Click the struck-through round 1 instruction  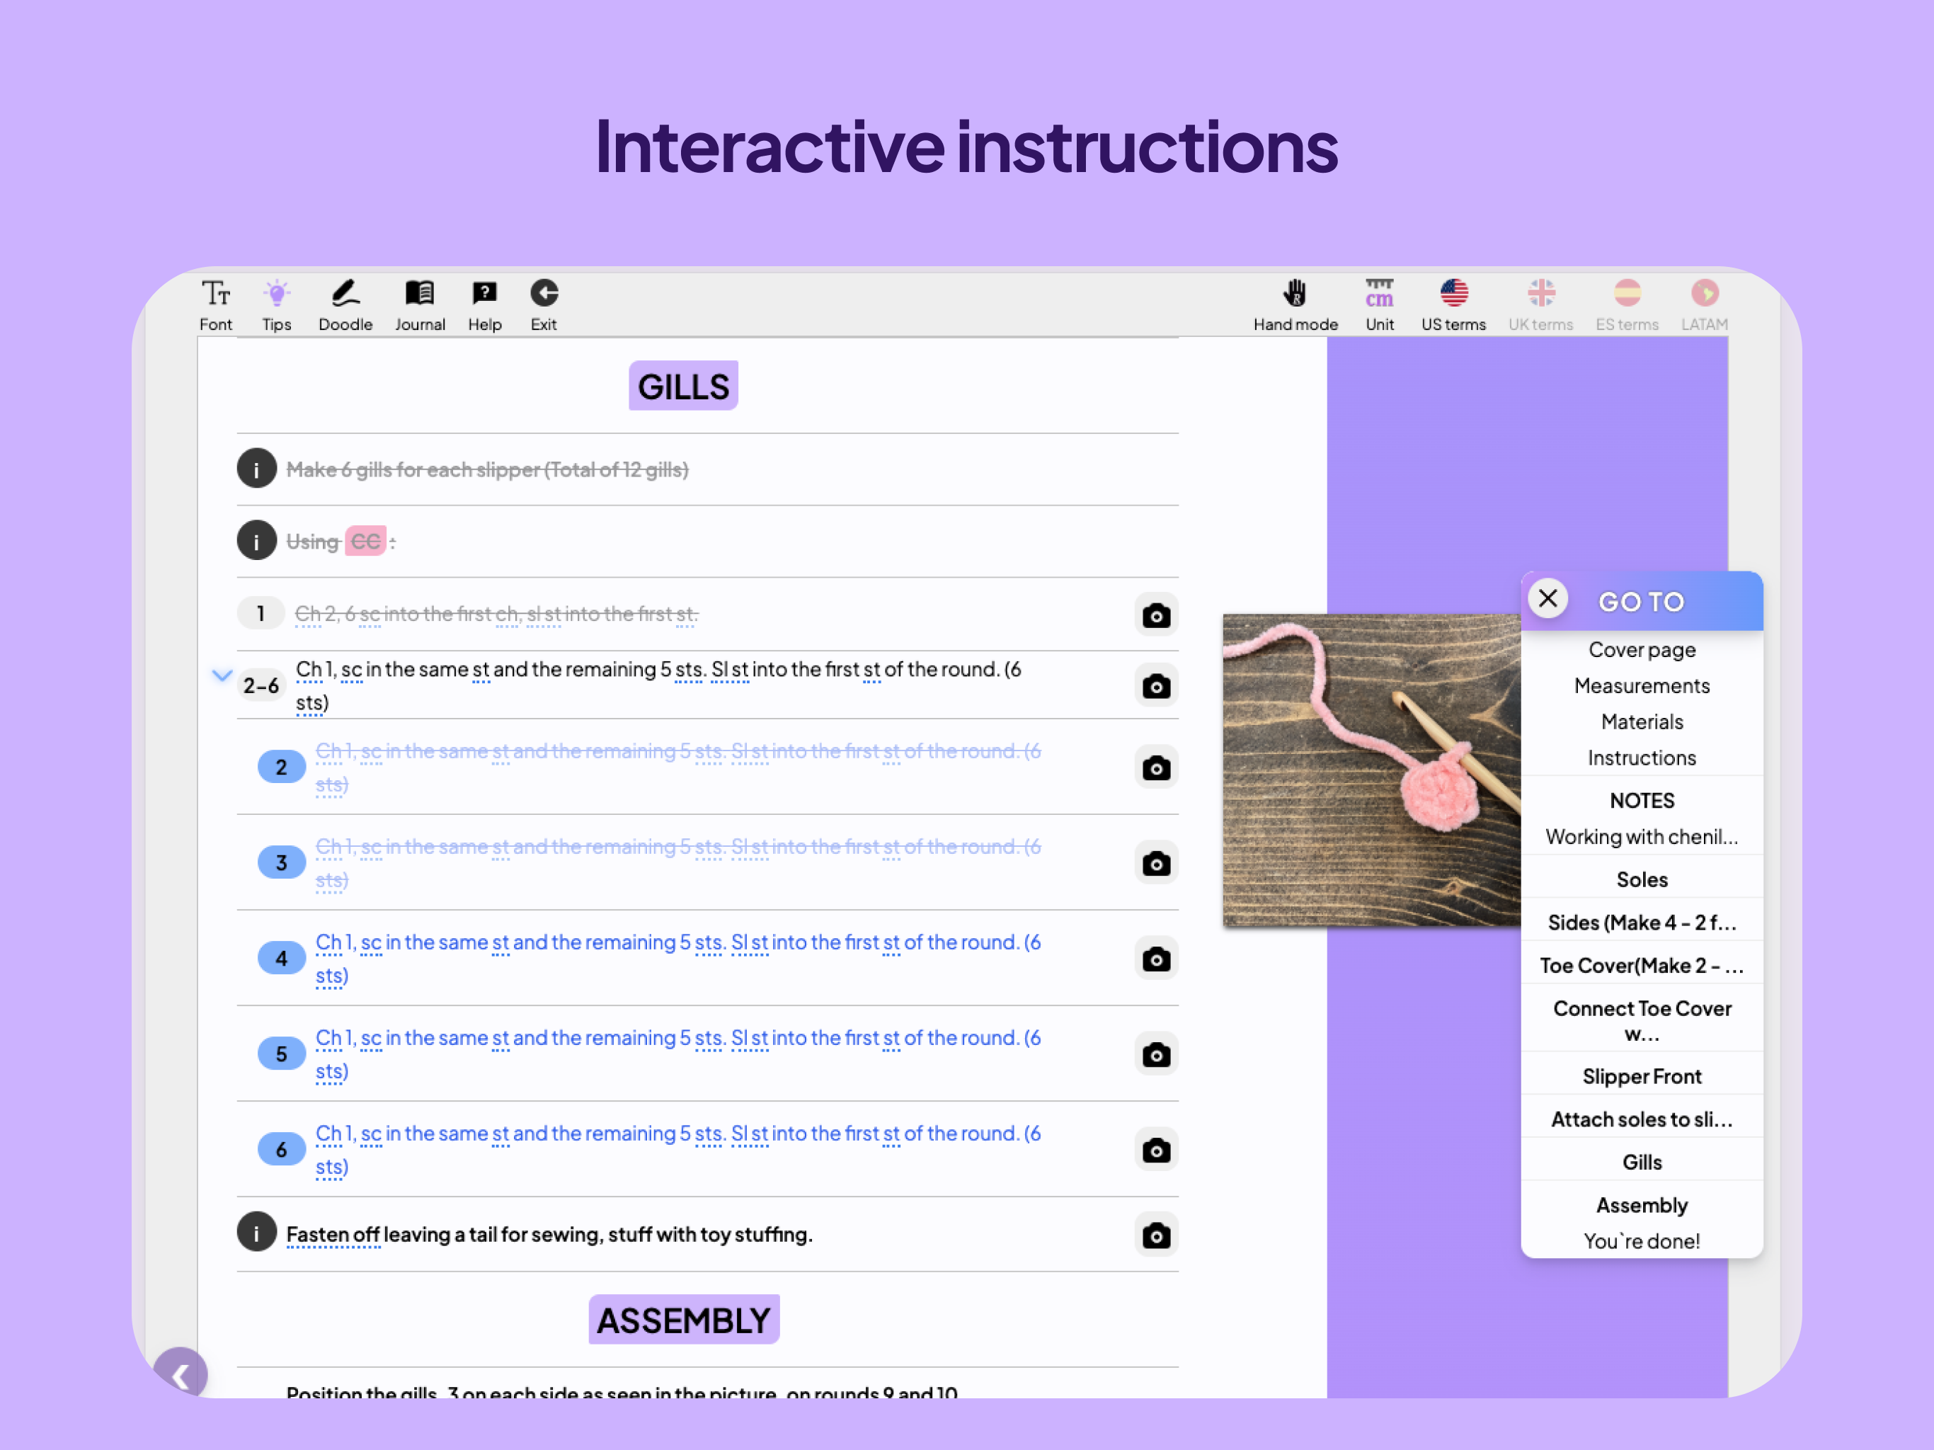click(496, 614)
